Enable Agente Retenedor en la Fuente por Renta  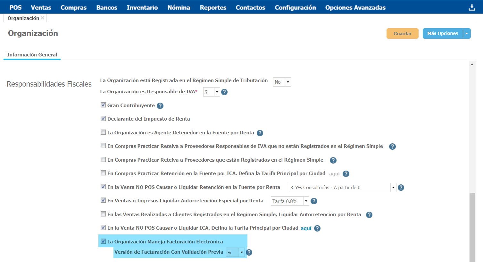pyautogui.click(x=103, y=132)
